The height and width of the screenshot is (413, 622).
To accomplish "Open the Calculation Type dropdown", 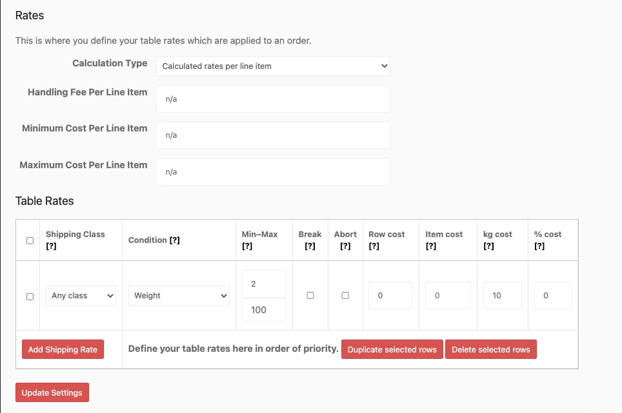I will point(273,66).
